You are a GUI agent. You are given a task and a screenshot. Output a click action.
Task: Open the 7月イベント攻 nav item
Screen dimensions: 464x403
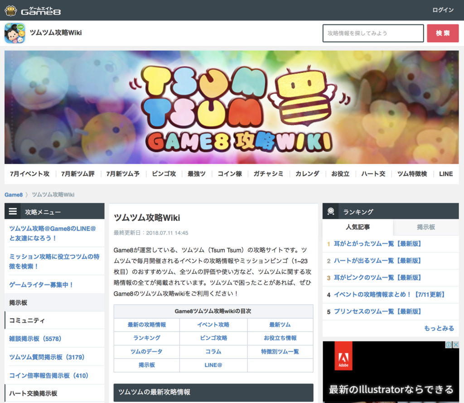point(29,174)
